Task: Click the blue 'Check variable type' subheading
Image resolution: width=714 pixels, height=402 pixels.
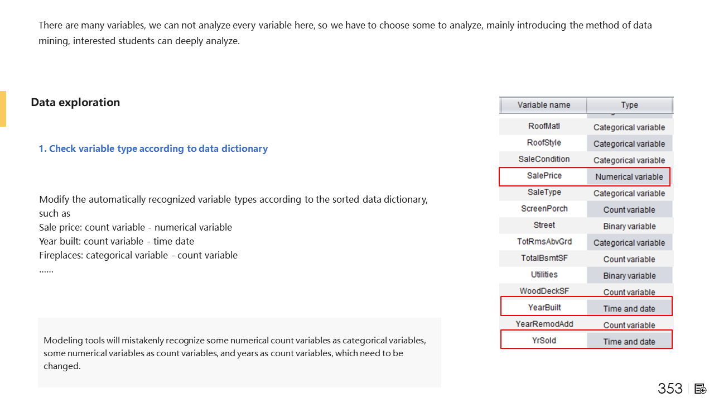Action: pos(153,149)
